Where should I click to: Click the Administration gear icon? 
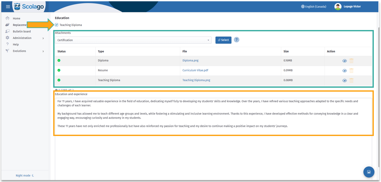point(8,38)
